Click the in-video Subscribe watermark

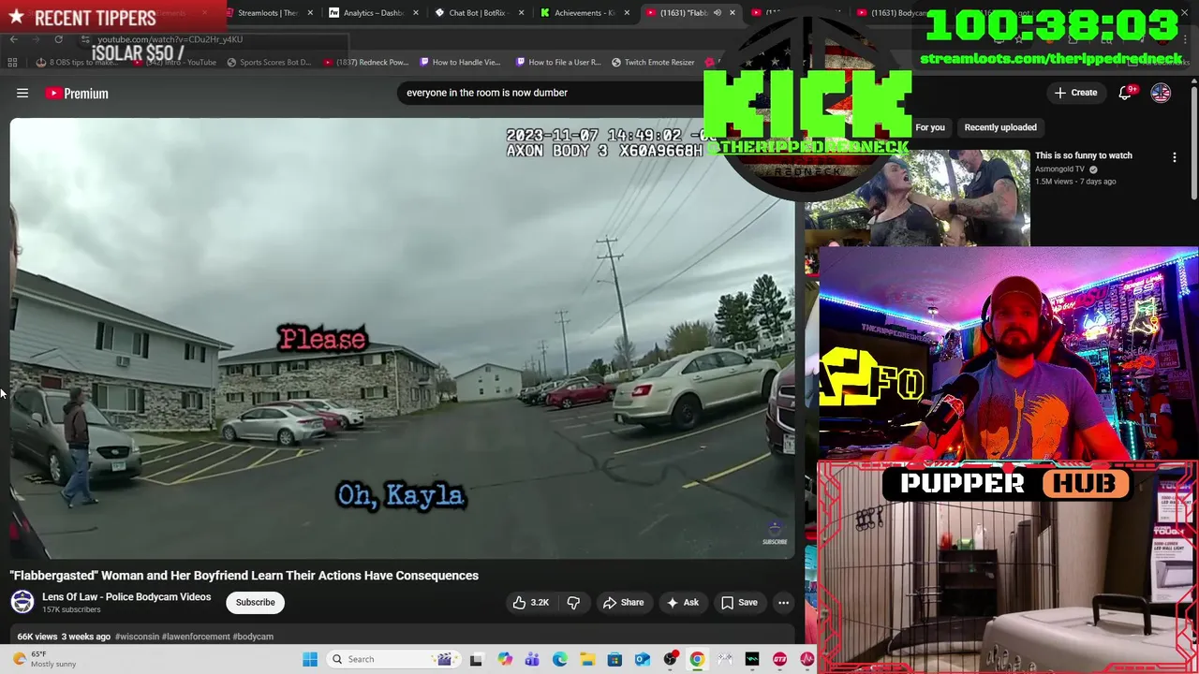[775, 534]
